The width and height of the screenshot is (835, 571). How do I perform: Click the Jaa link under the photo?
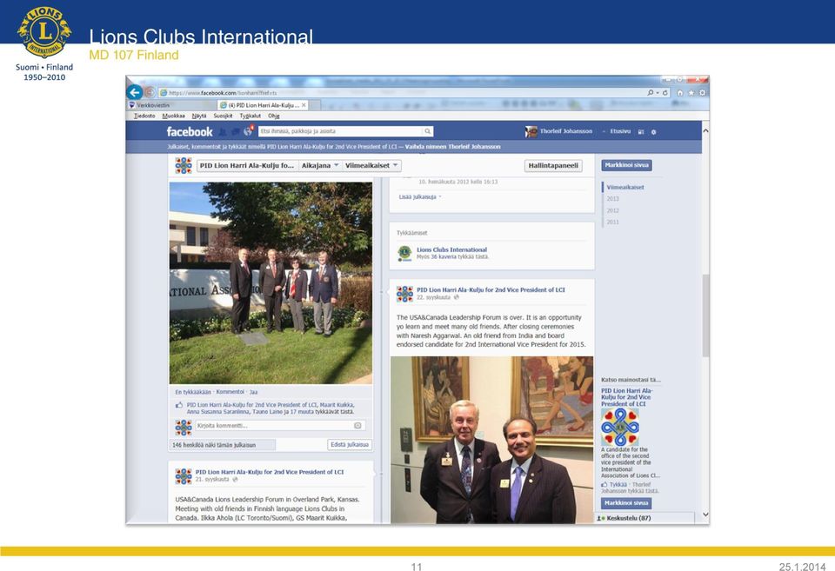click(x=253, y=392)
